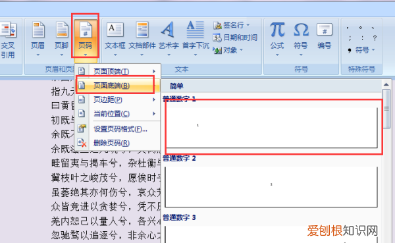Expand the Object (对象) dropdown arrow
Viewport: 395px width, 243px height.
point(241,50)
